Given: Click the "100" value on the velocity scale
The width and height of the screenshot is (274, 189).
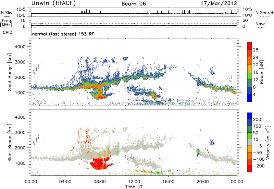Looking at the screenshot, I should pos(257,126).
